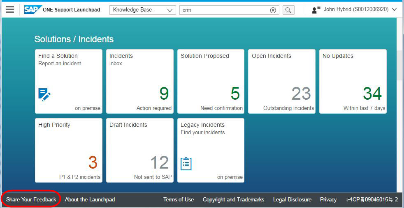The width and height of the screenshot is (404, 208).
Task: Clear the search field text
Action: [x=273, y=10]
